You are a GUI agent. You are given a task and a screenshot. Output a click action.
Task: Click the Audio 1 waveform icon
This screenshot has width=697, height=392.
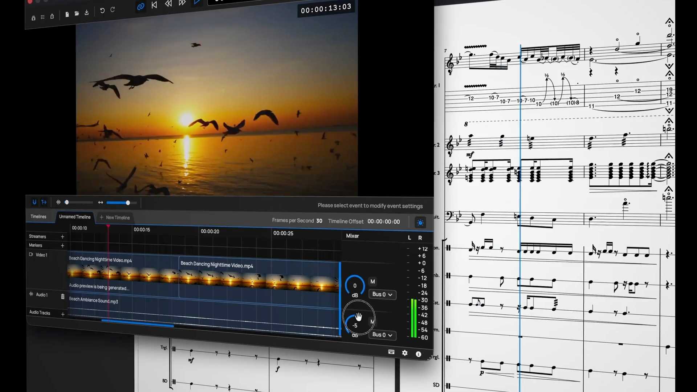[31, 294]
